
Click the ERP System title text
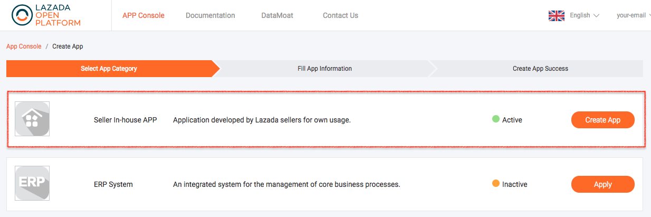point(113,184)
